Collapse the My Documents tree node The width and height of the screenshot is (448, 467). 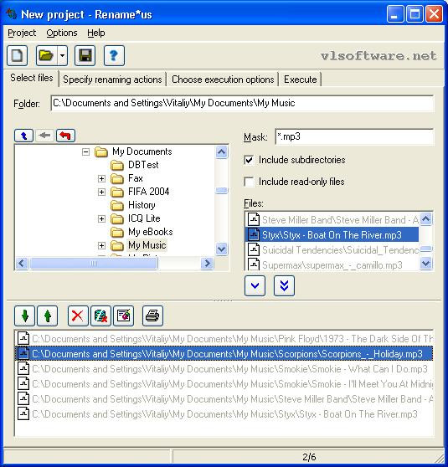click(x=86, y=152)
